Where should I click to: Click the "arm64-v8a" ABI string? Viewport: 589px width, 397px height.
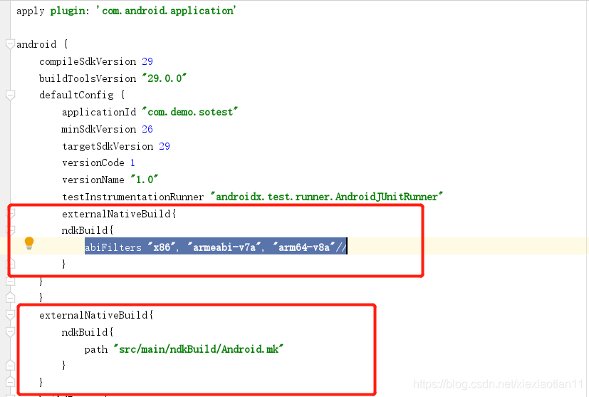304,247
